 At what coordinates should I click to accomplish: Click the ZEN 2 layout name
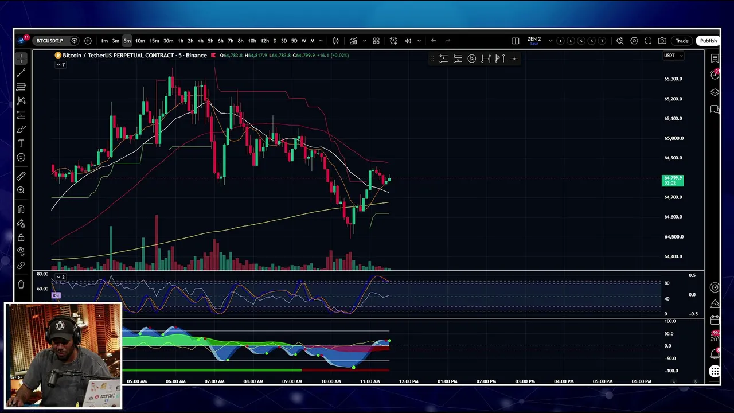(534, 40)
